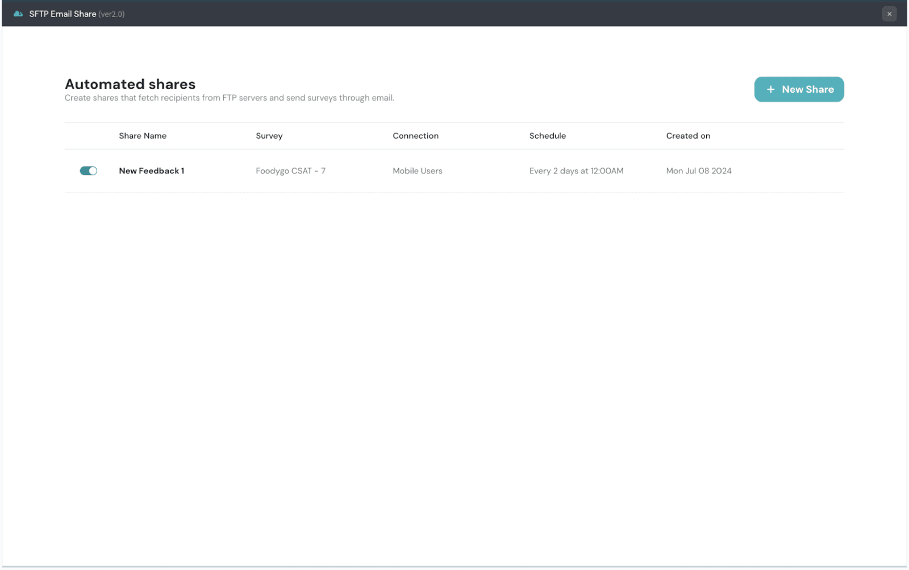Select the Connection column header
This screenshot has width=909, height=570.
(415, 136)
